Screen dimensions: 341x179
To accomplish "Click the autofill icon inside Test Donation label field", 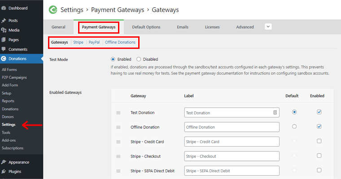I will pos(275,113).
